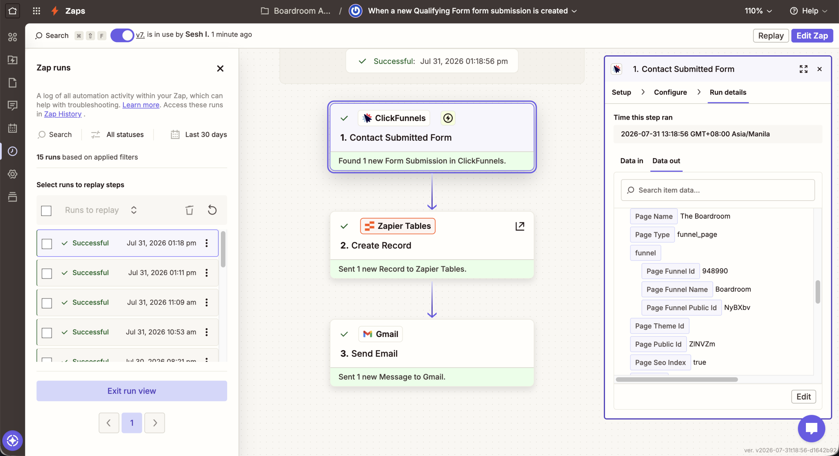Close the Zap runs panel

(220, 68)
